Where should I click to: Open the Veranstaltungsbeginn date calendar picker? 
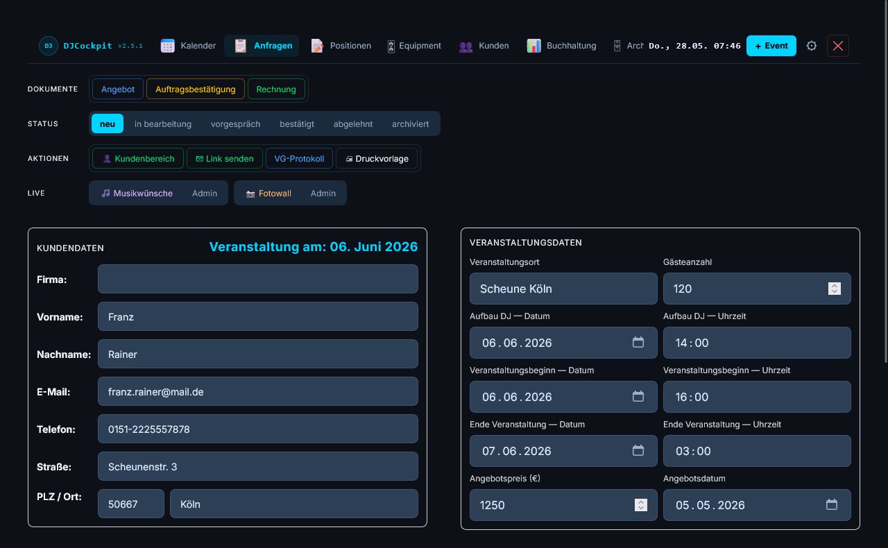point(638,396)
